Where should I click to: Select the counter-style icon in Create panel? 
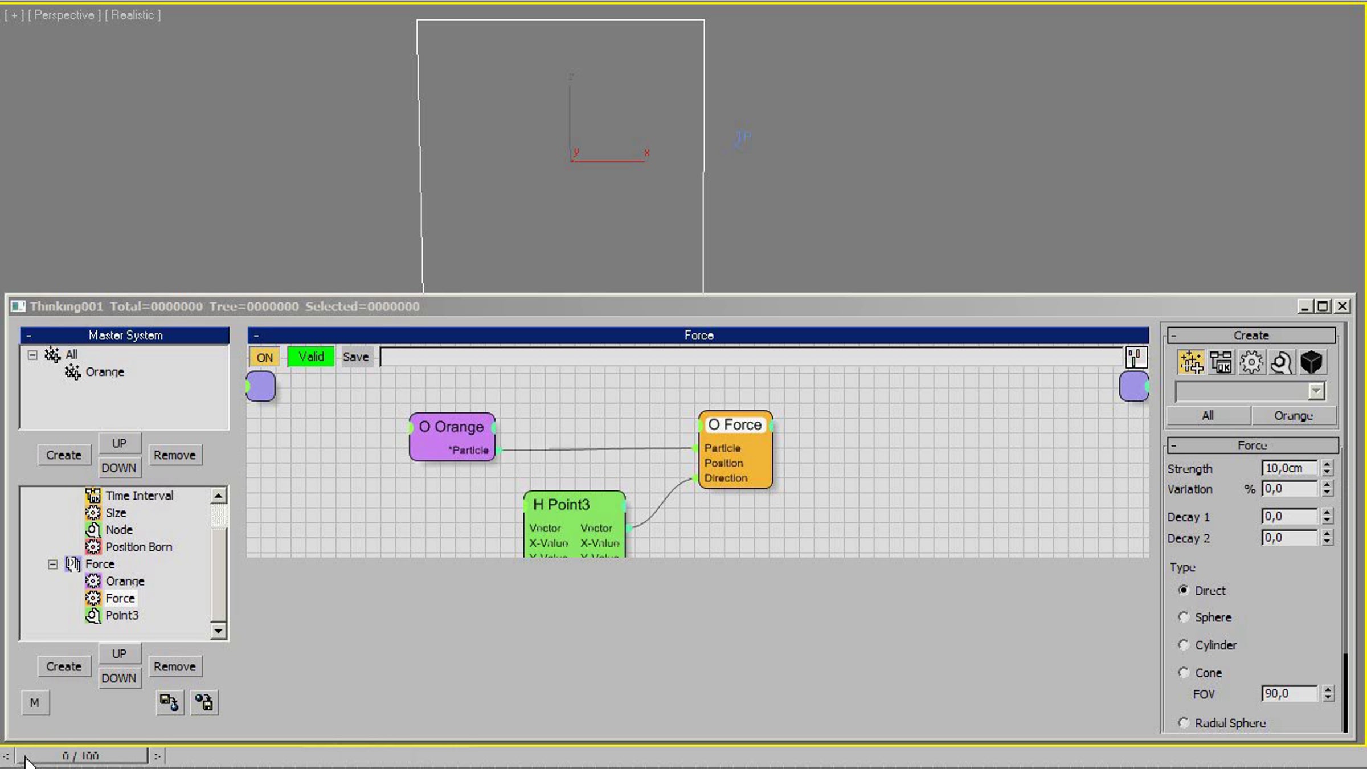click(x=1221, y=362)
